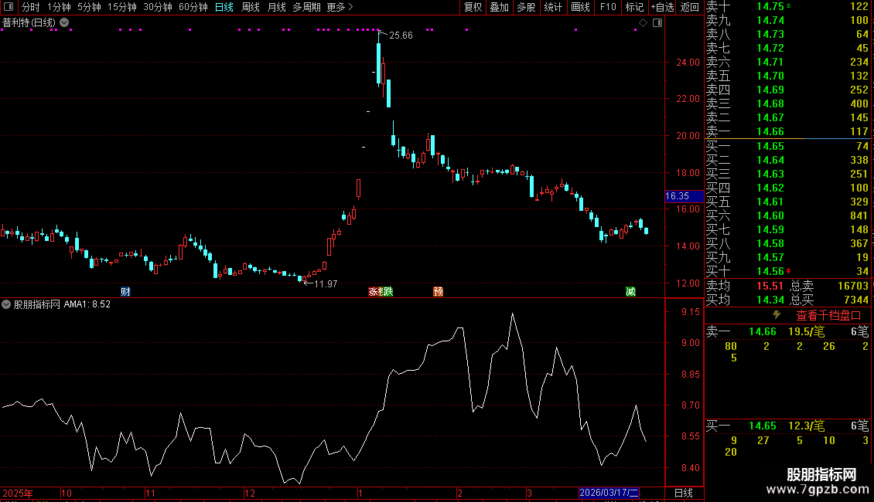Viewport: 874px width, 502px height.
Task: Click the 返回 back button
Action: tap(689, 7)
